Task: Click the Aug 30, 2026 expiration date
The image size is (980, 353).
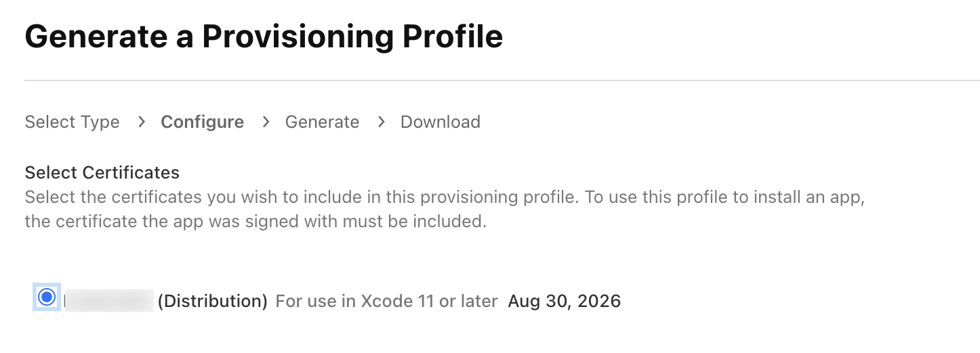Action: pyautogui.click(x=564, y=301)
